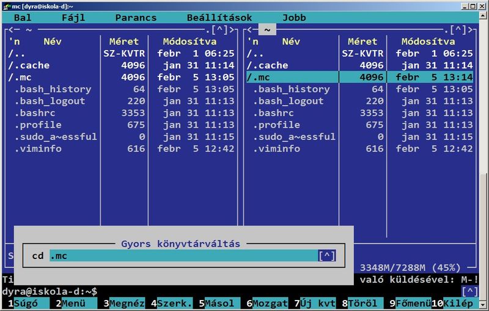This screenshot has width=489, height=311.
Task: Click 7 Új kvt function key button
Action: [x=315, y=303]
